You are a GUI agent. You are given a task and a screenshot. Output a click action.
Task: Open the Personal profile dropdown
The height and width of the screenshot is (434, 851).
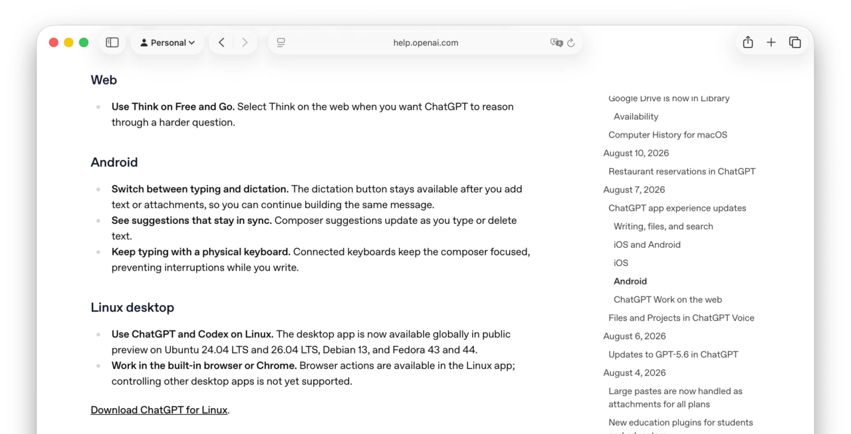pos(168,43)
